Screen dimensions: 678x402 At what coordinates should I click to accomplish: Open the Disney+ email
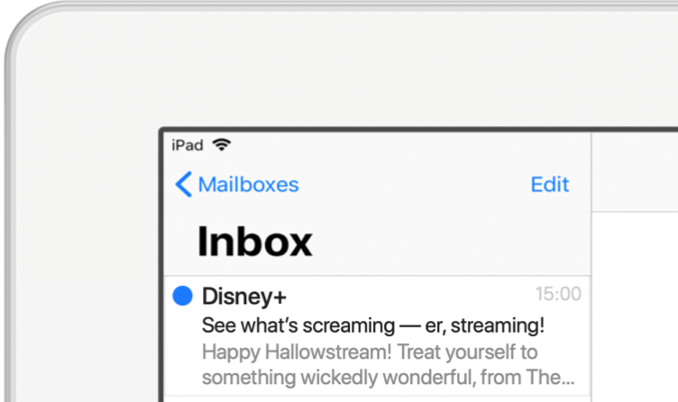(x=377, y=335)
